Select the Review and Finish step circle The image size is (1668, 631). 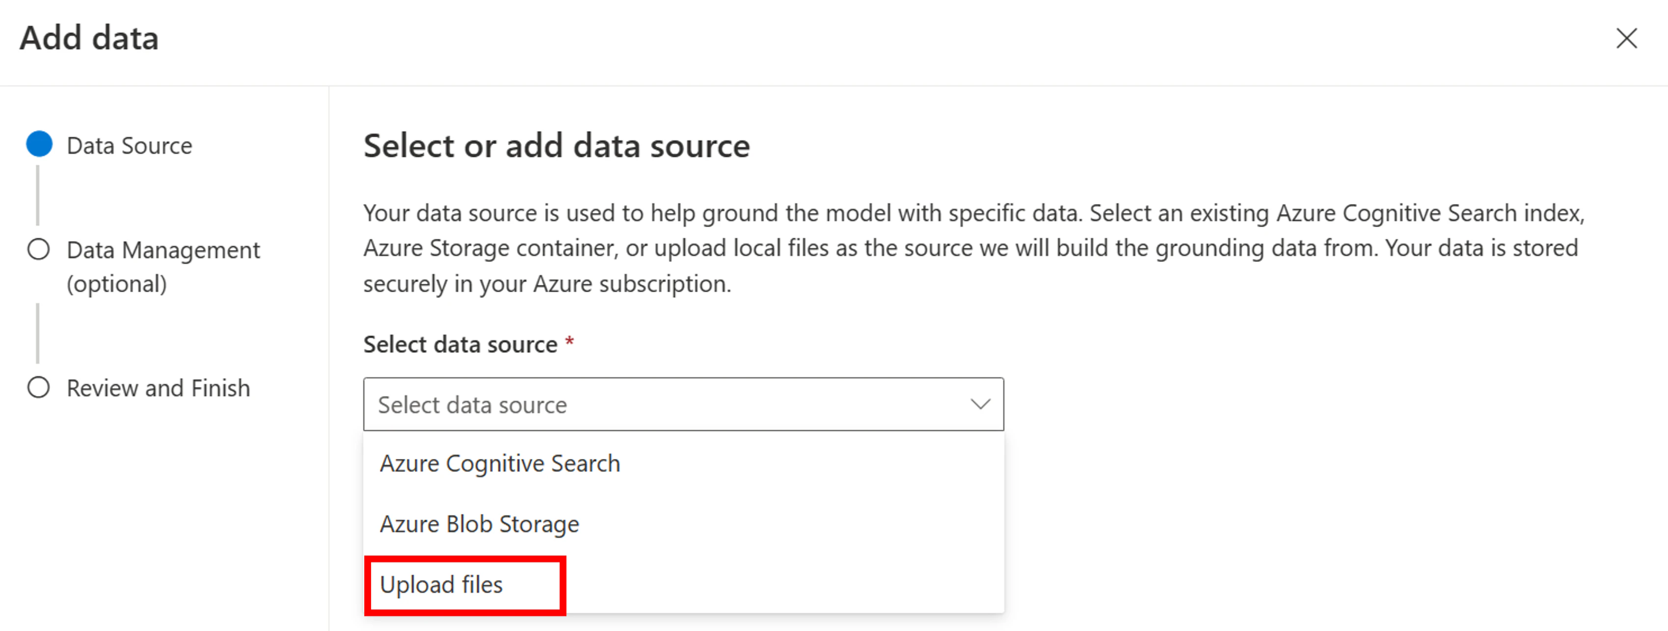click(x=39, y=387)
